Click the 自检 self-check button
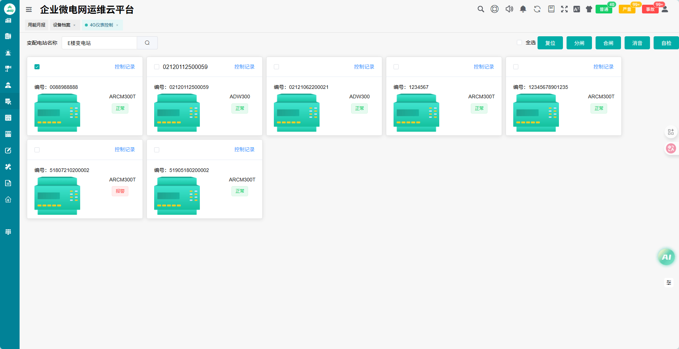Viewport: 679px width, 349px height. coord(666,43)
